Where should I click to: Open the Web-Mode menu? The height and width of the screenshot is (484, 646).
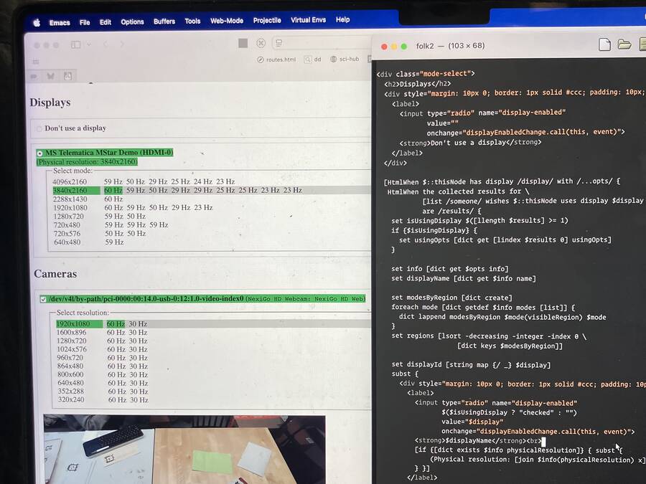tap(226, 21)
